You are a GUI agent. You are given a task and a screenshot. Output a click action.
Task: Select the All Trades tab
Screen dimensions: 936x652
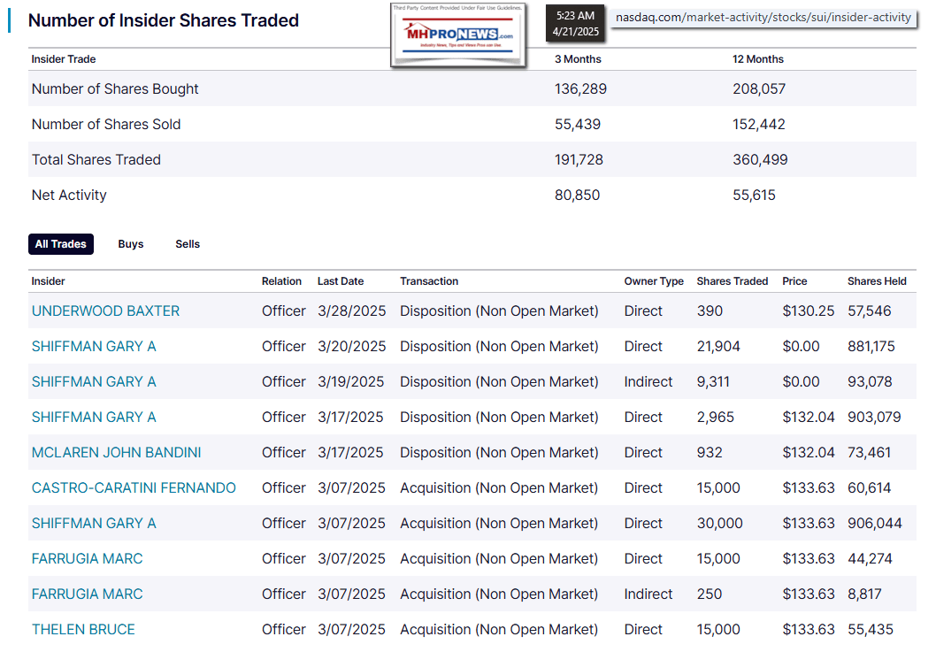[61, 244]
